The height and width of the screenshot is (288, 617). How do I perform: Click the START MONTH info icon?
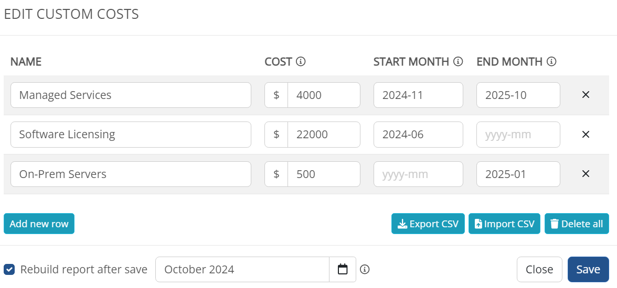click(x=458, y=62)
